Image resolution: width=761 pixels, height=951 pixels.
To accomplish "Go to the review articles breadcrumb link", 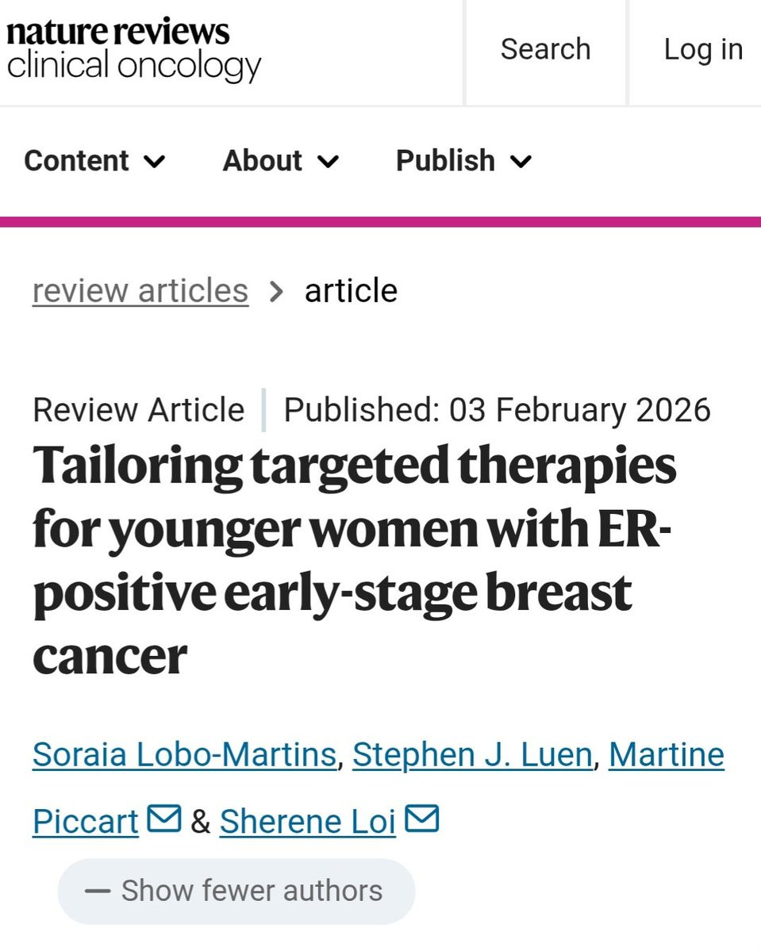I will pyautogui.click(x=140, y=291).
